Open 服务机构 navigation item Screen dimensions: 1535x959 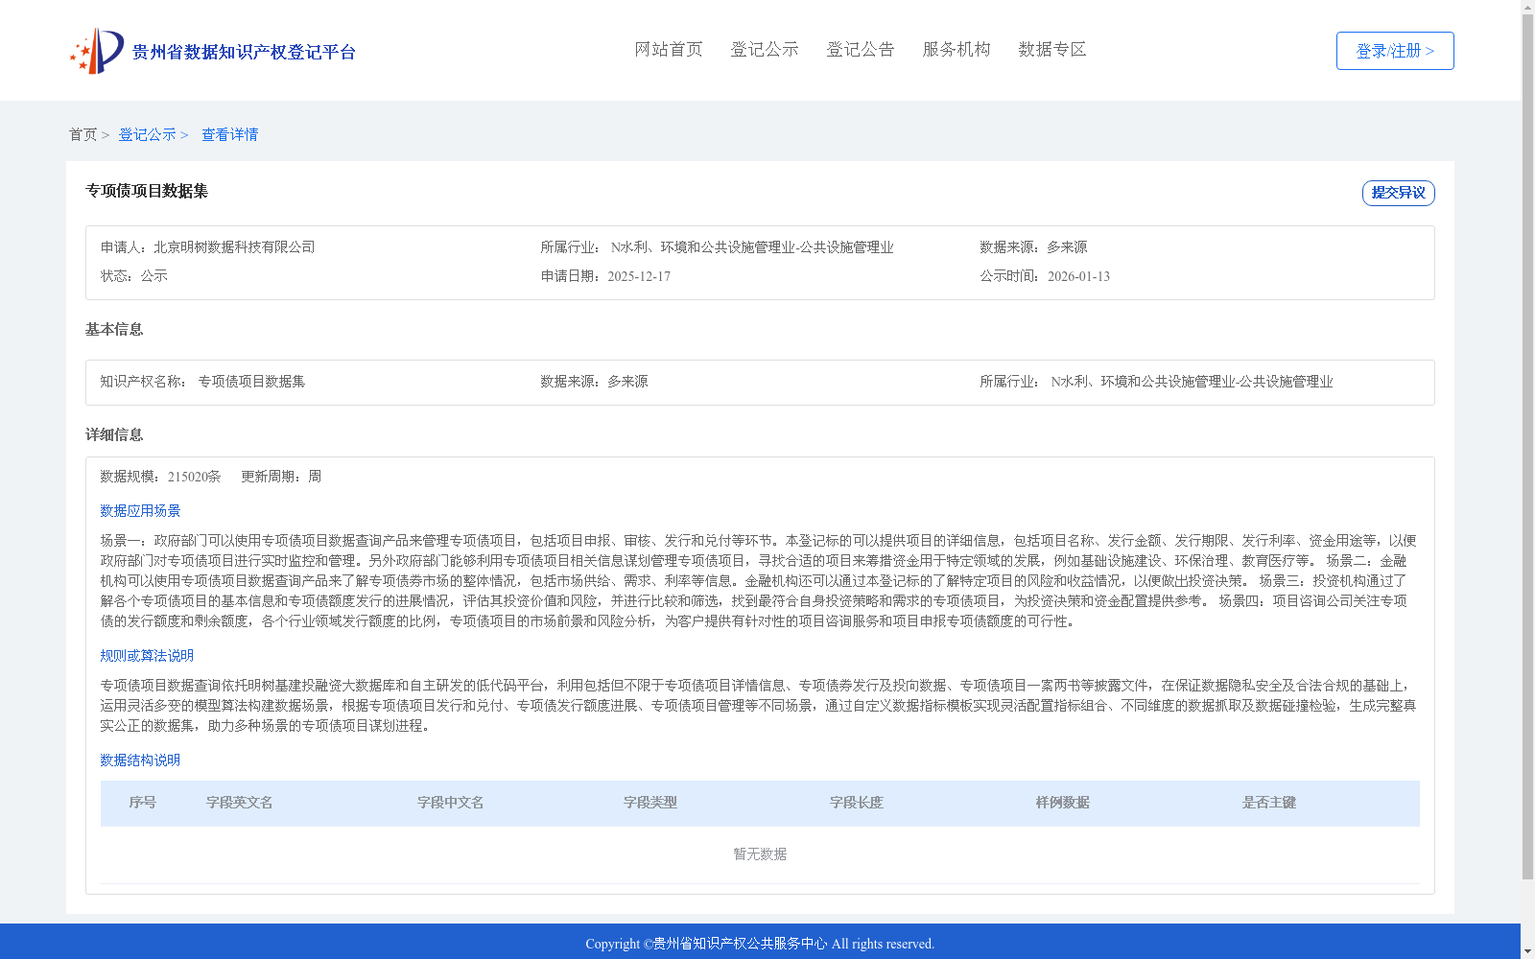(x=956, y=49)
